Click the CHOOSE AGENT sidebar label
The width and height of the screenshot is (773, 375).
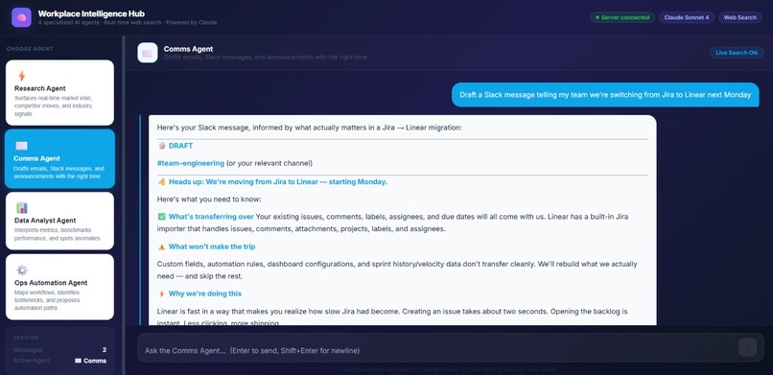(30, 49)
